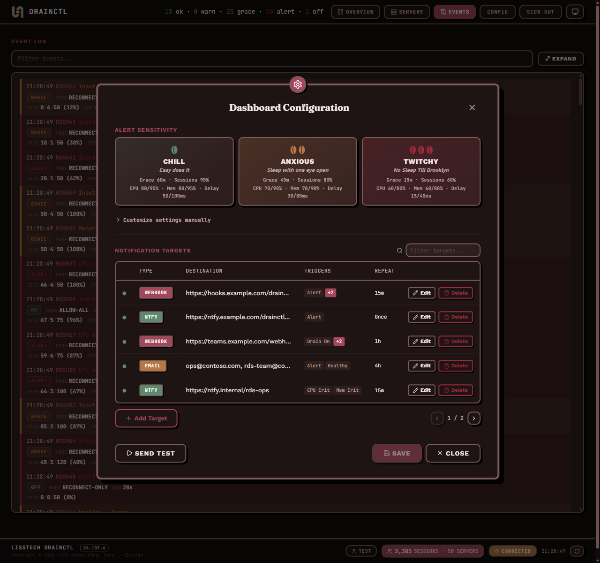Delete the hooks.example.com webhook target
Image resolution: width=600 pixels, height=563 pixels.
click(x=456, y=293)
